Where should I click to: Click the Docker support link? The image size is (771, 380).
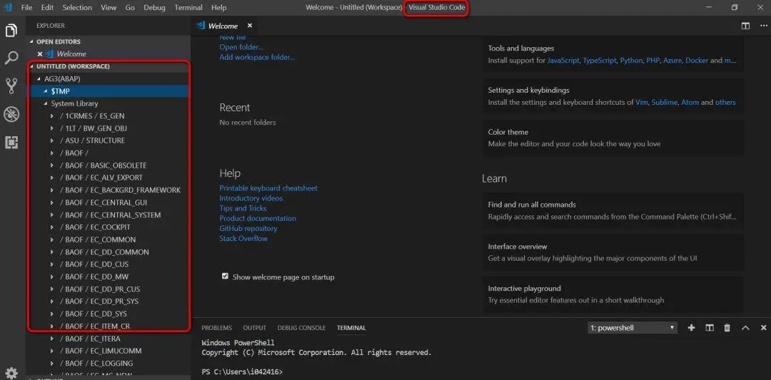pos(697,61)
